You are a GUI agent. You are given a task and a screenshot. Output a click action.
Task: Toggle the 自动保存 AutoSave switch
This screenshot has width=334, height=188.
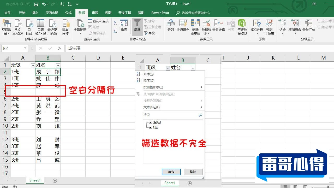tap(25, 4)
